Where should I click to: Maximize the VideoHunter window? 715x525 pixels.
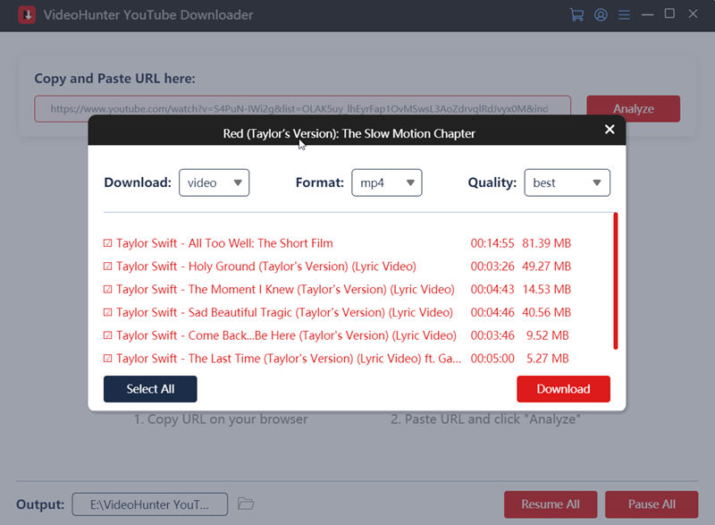(669, 14)
